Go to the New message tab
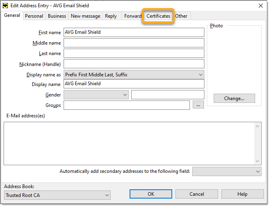270x207 pixels. coord(85,16)
